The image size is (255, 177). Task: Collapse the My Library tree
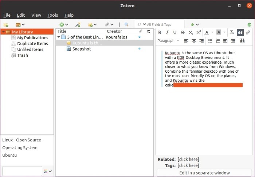pos(3,32)
